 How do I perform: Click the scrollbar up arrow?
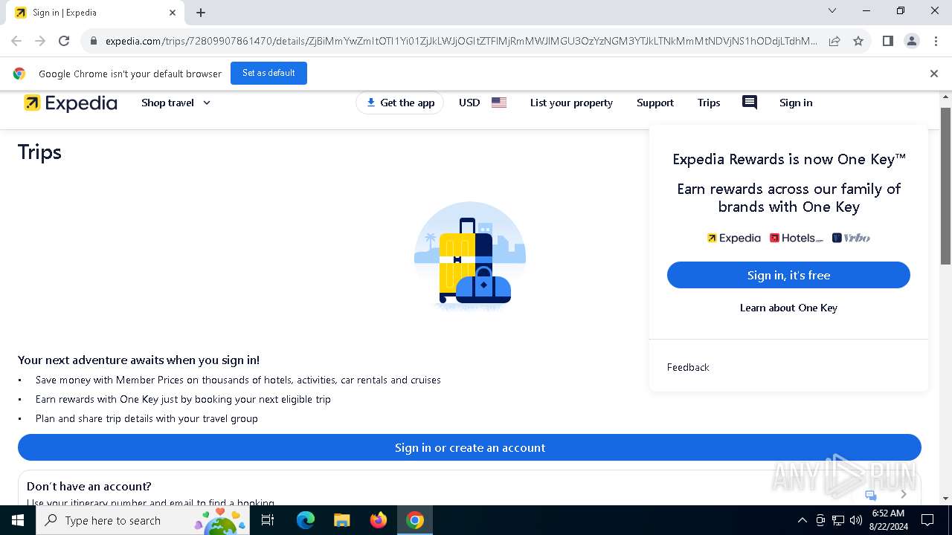pyautogui.click(x=946, y=97)
